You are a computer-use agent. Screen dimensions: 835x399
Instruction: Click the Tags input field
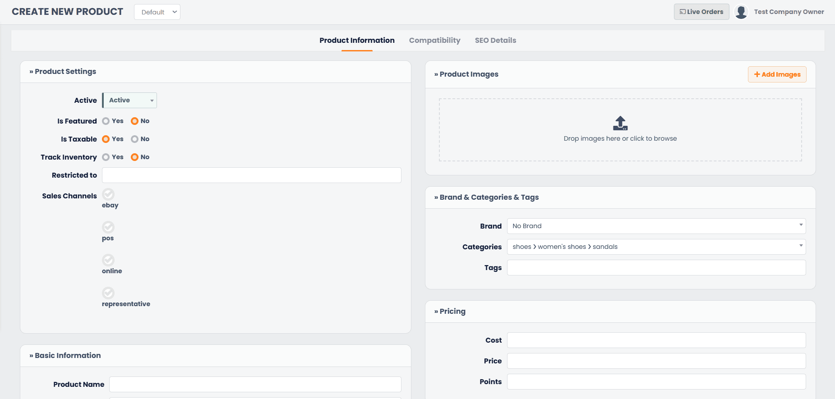click(x=656, y=267)
